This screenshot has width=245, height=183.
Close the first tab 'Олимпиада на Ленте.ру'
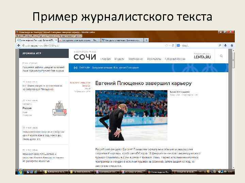coord(56,40)
